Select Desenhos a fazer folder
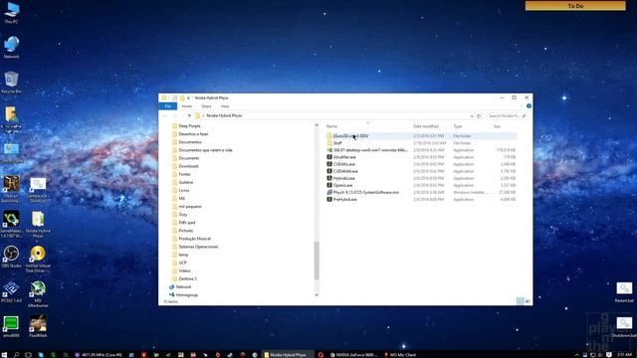 (193, 134)
